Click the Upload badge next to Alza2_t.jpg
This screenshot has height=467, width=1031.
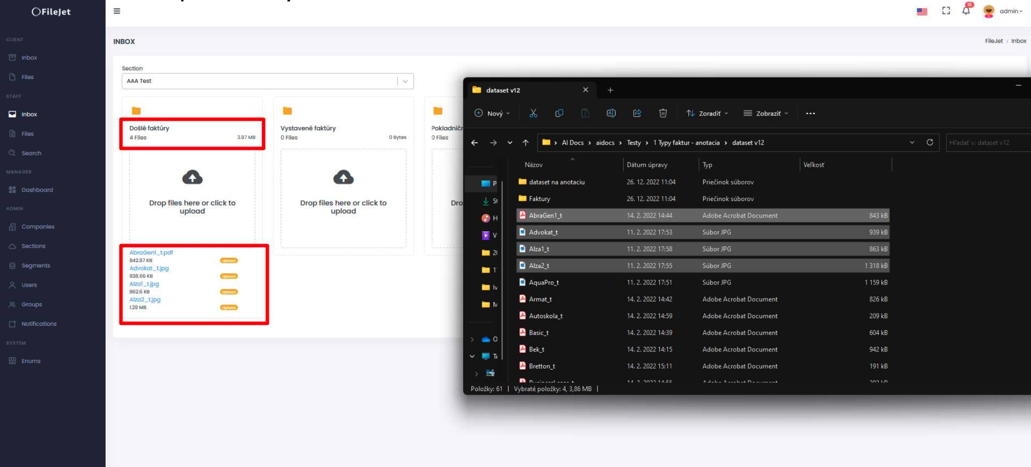point(229,308)
